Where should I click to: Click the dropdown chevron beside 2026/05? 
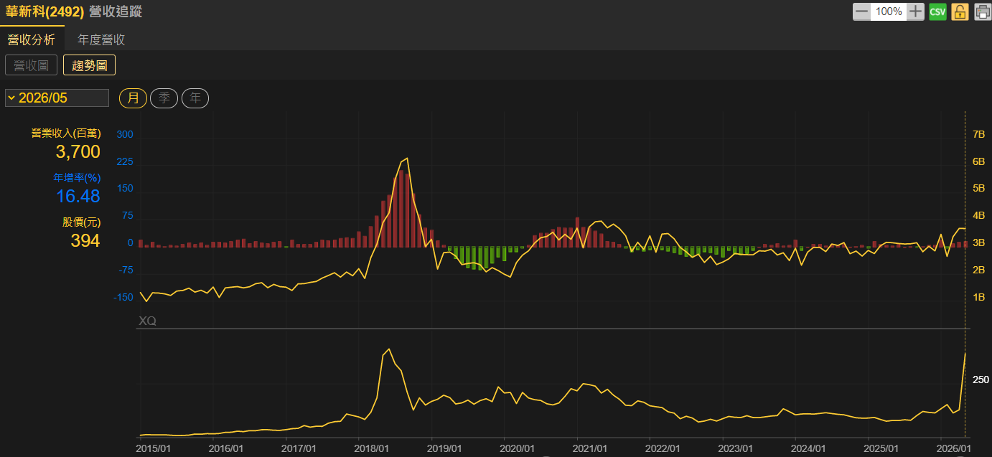[x=11, y=98]
